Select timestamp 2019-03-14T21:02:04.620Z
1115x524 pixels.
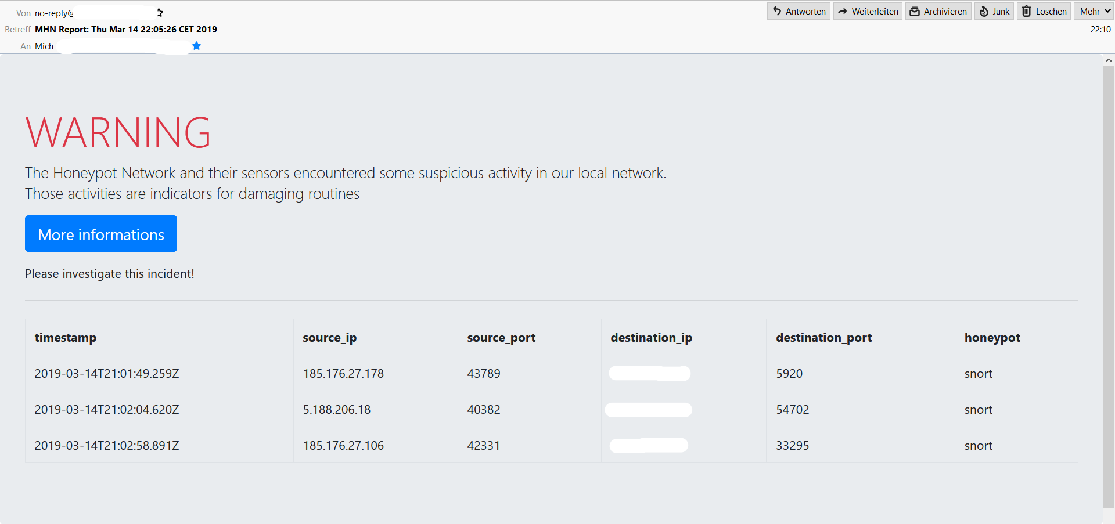point(107,410)
